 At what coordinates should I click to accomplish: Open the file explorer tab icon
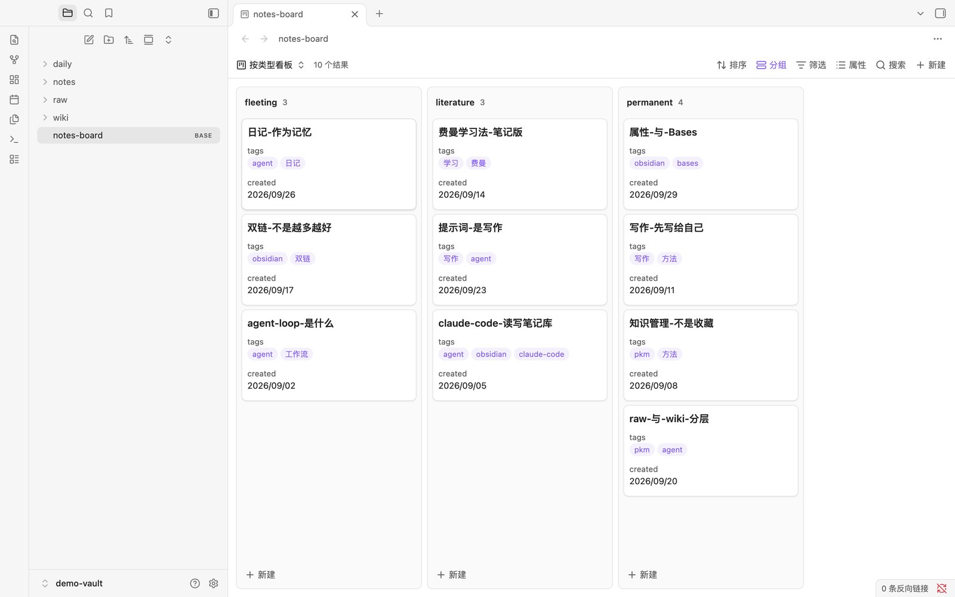[67, 13]
